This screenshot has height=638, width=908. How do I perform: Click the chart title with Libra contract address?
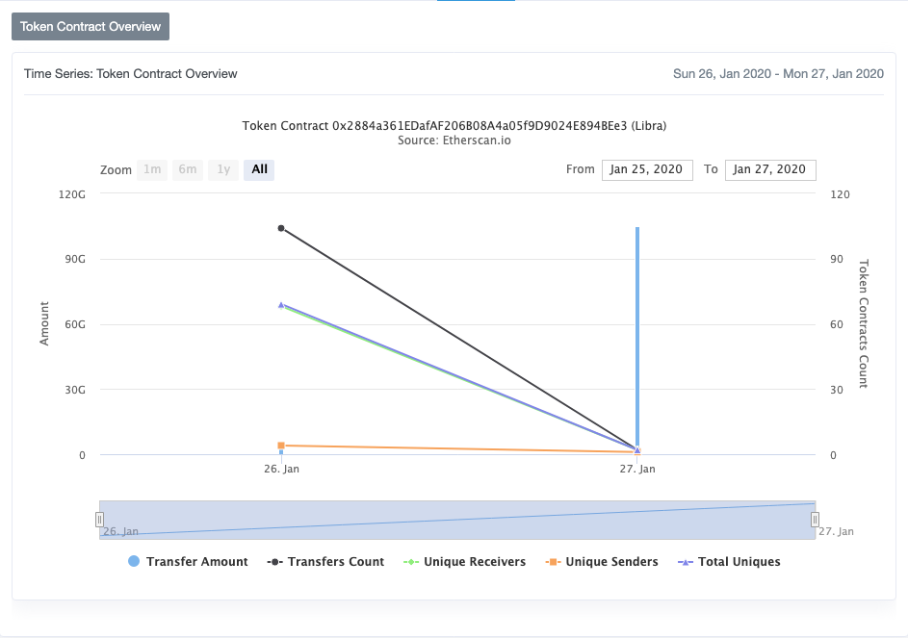tap(454, 126)
